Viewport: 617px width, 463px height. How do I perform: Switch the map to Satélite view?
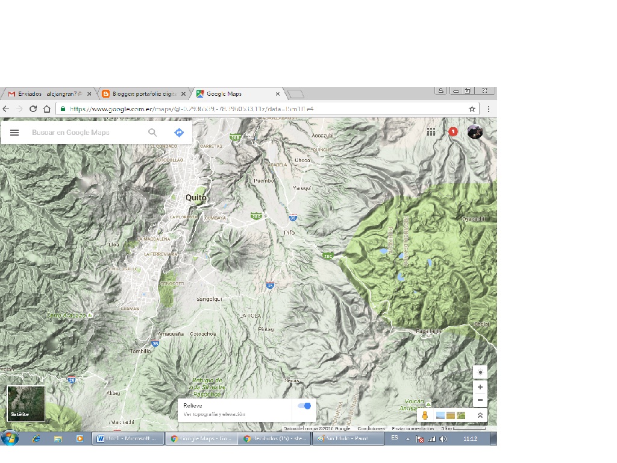[x=26, y=402]
